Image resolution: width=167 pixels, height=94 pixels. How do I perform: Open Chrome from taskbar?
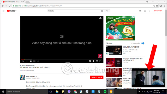75,92
